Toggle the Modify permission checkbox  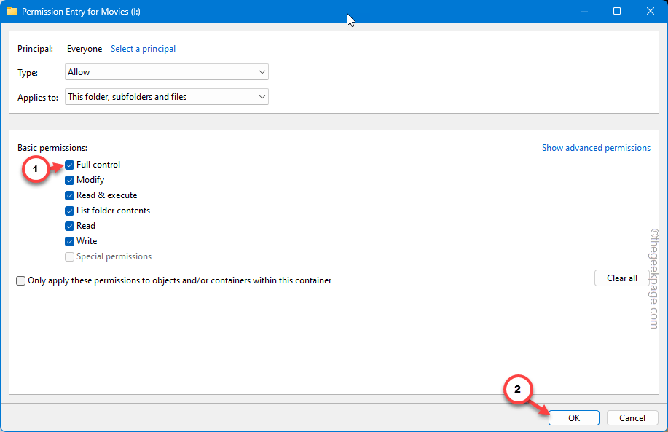(x=69, y=180)
